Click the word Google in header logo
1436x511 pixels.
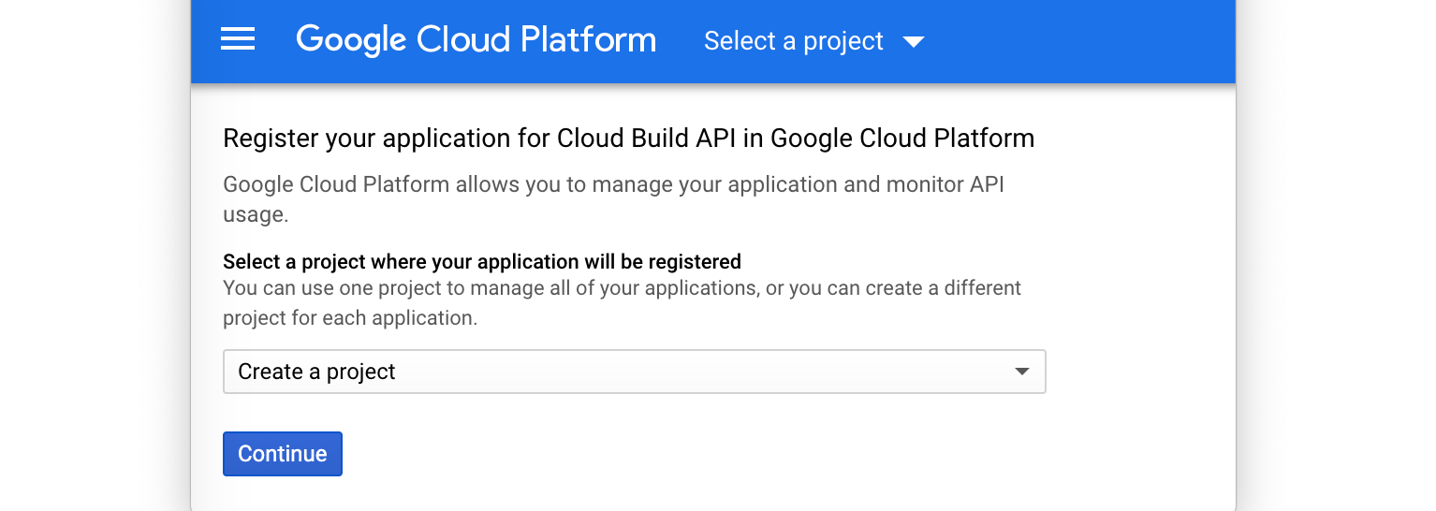click(351, 40)
